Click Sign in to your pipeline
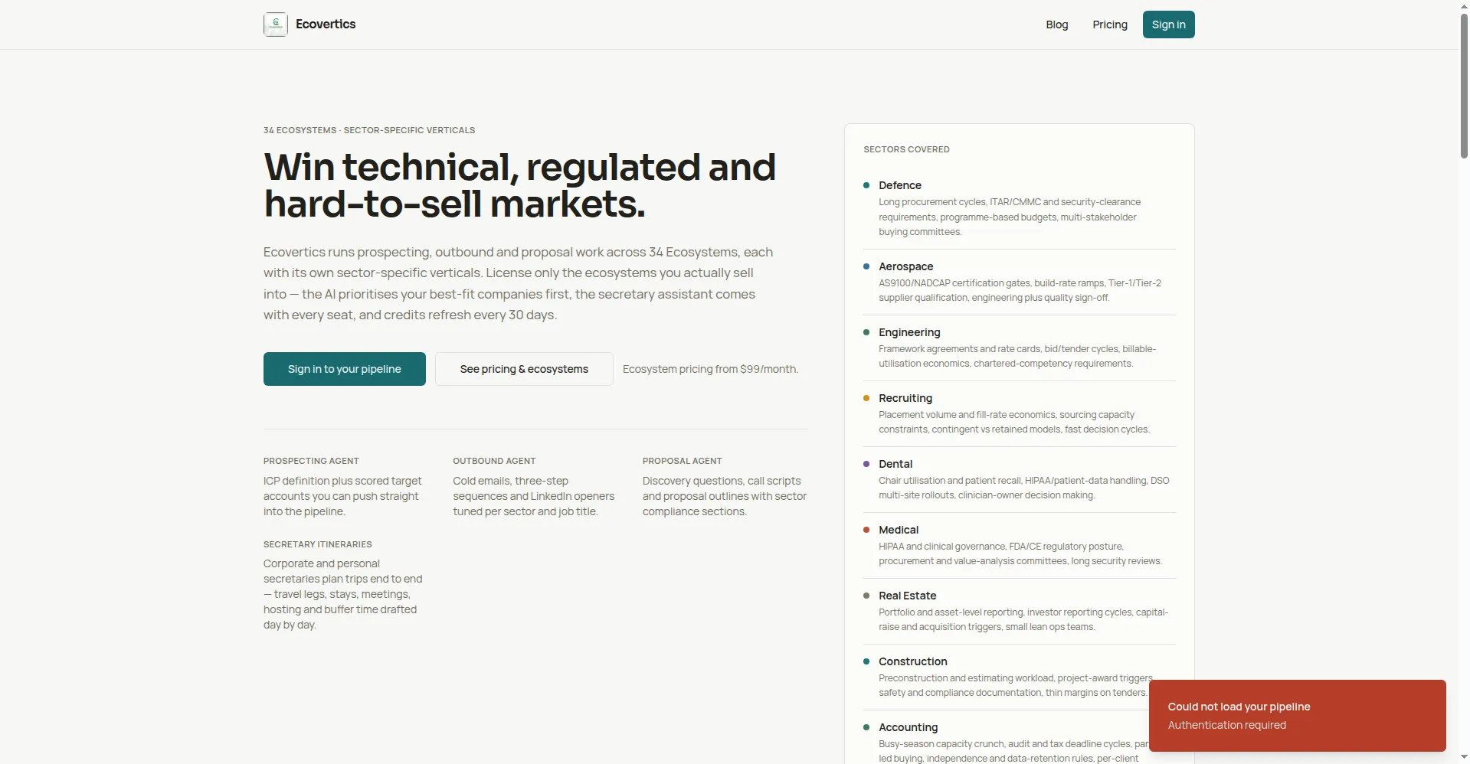Image resolution: width=1470 pixels, height=764 pixels. pyautogui.click(x=345, y=369)
